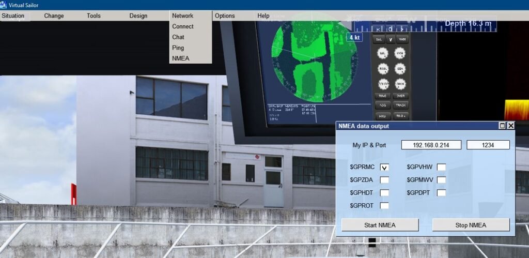Open the Help menu

[263, 16]
